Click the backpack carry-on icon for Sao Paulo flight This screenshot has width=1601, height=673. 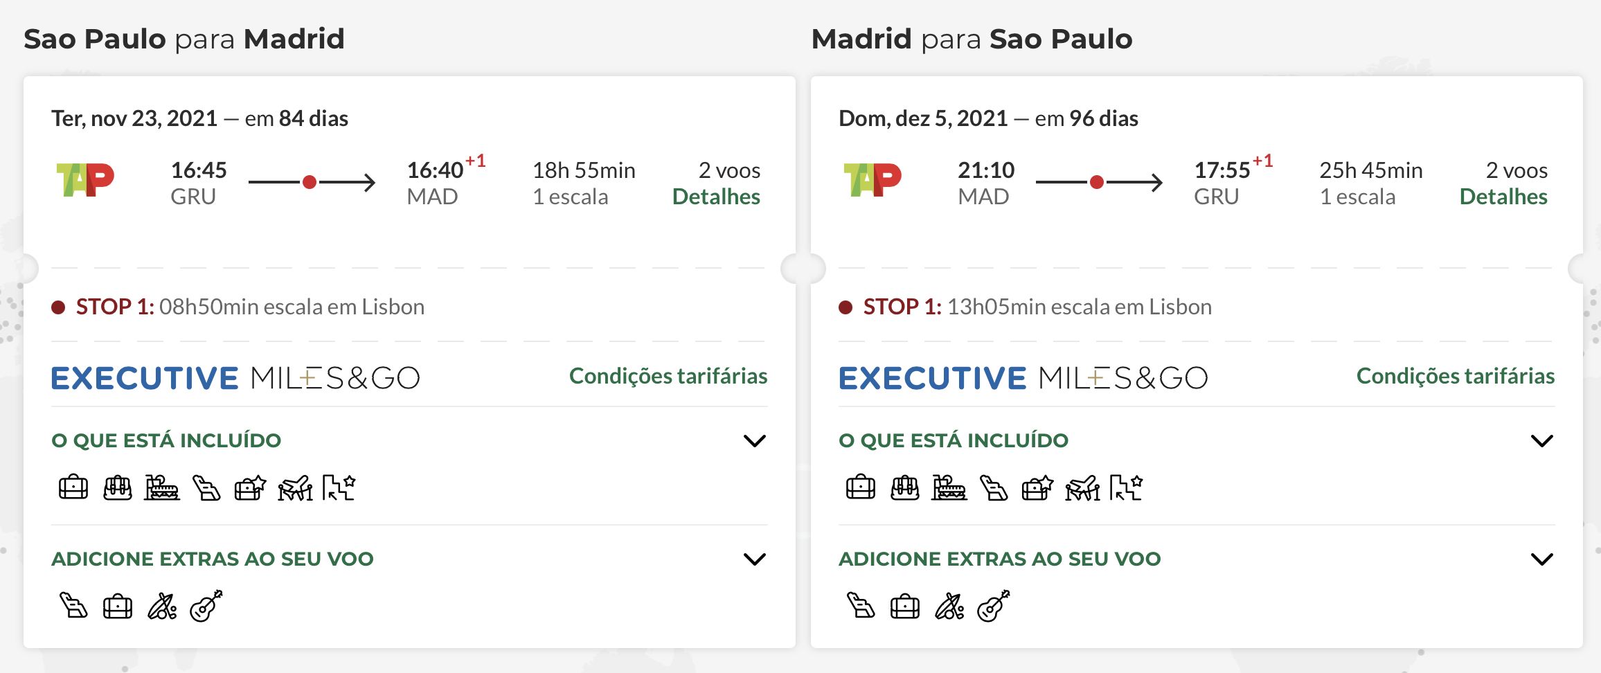click(x=118, y=487)
